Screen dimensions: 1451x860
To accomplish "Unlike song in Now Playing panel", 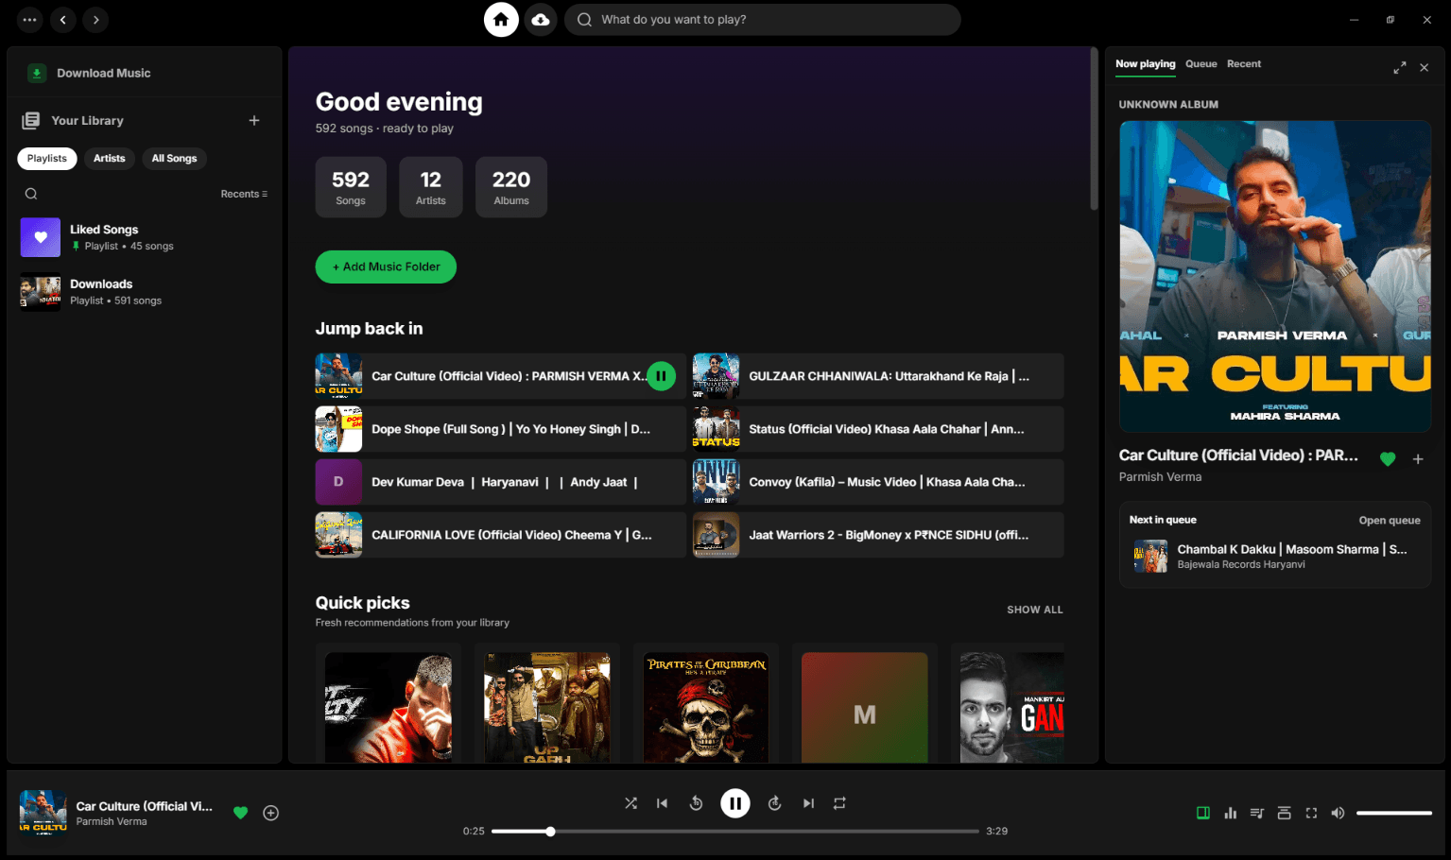I will click(1388, 459).
